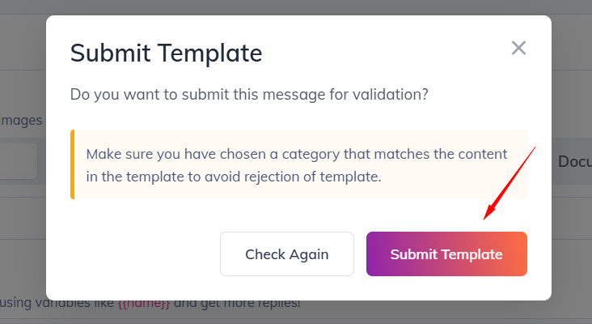The width and height of the screenshot is (592, 324).
Task: Click "using variables like" text at bottom
Action: 57,304
